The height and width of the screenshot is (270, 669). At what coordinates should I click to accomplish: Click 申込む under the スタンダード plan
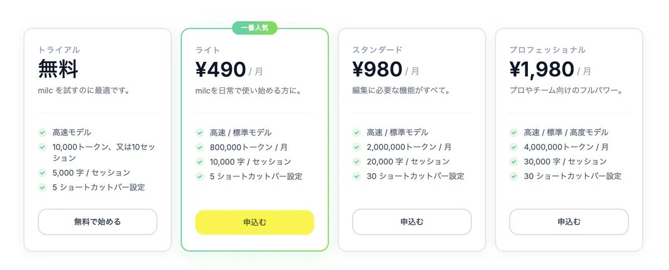tap(411, 222)
